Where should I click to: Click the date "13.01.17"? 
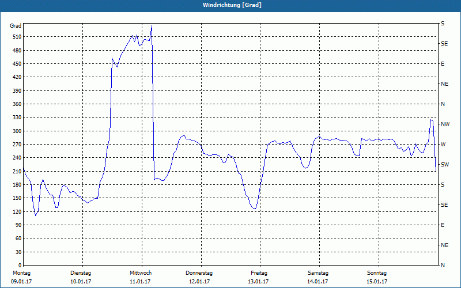pyautogui.click(x=258, y=282)
